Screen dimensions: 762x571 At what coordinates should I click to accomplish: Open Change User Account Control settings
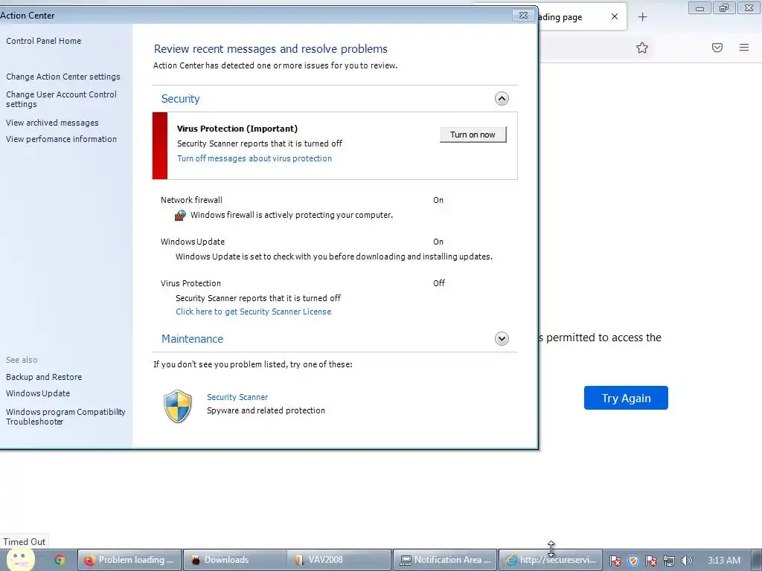[61, 99]
